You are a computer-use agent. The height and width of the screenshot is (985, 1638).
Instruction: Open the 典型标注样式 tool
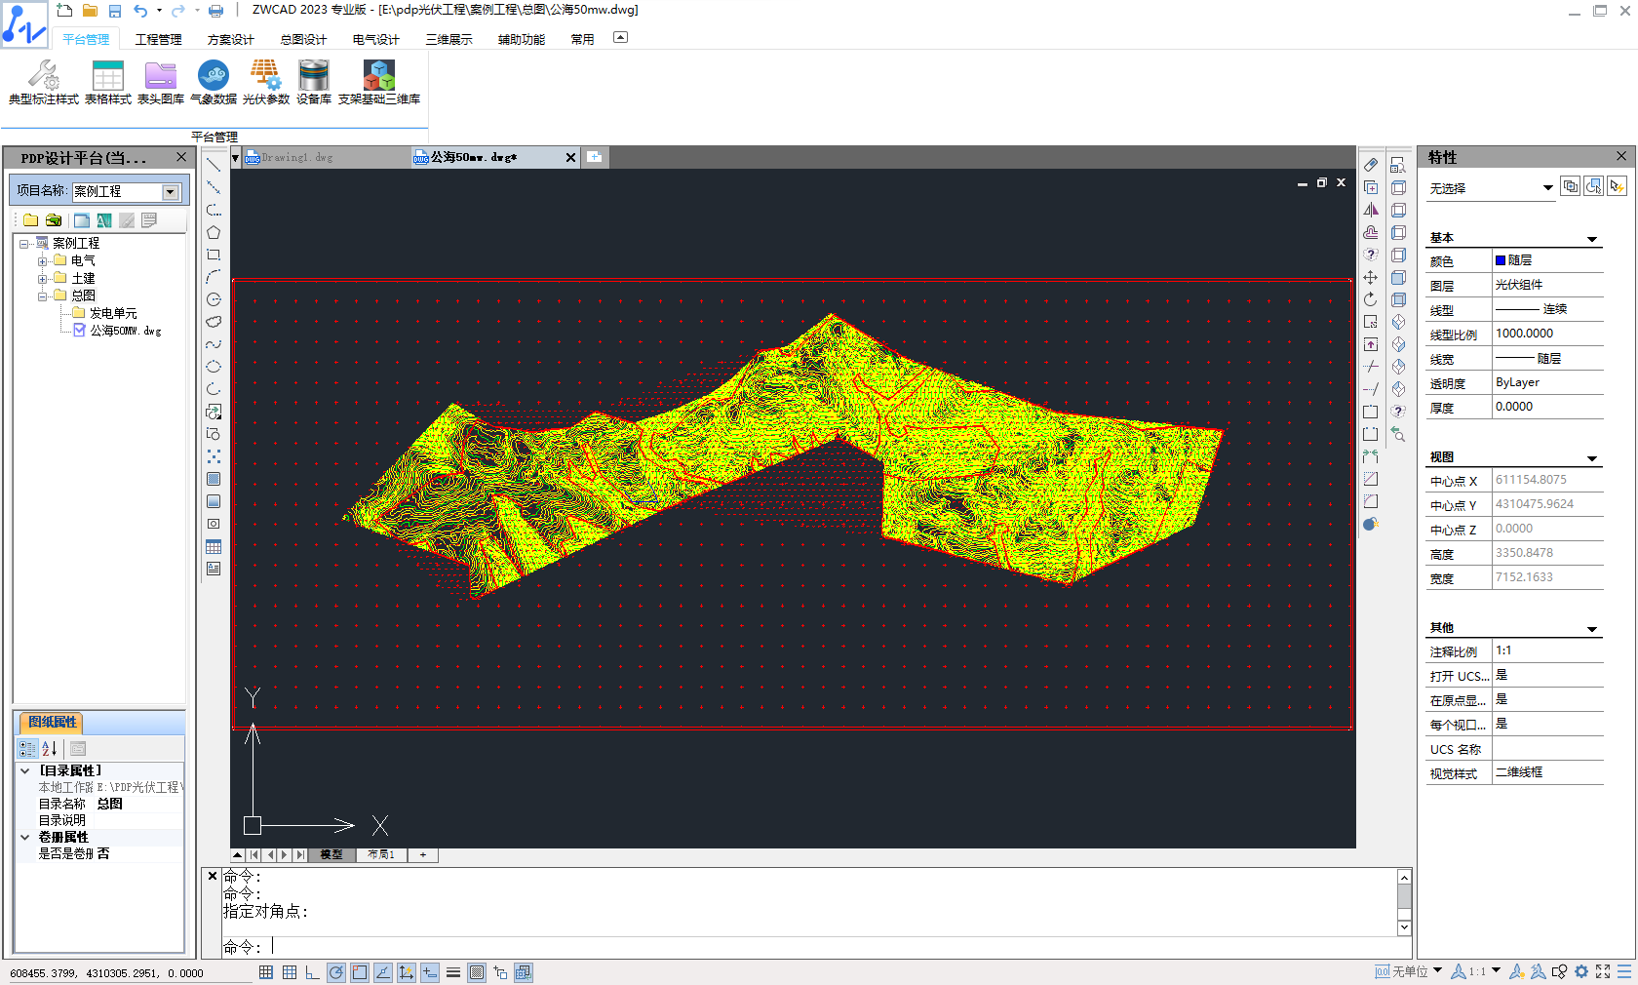[43, 82]
